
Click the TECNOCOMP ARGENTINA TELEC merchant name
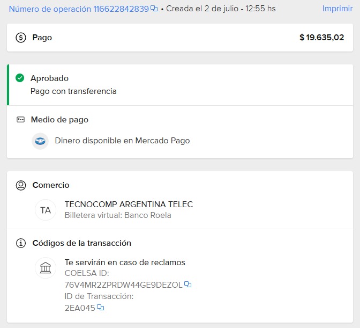point(129,205)
